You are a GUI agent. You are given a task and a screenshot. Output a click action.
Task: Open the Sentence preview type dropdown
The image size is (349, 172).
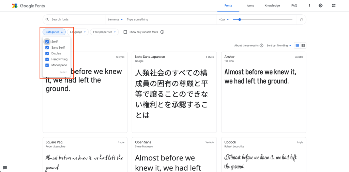coord(115,19)
